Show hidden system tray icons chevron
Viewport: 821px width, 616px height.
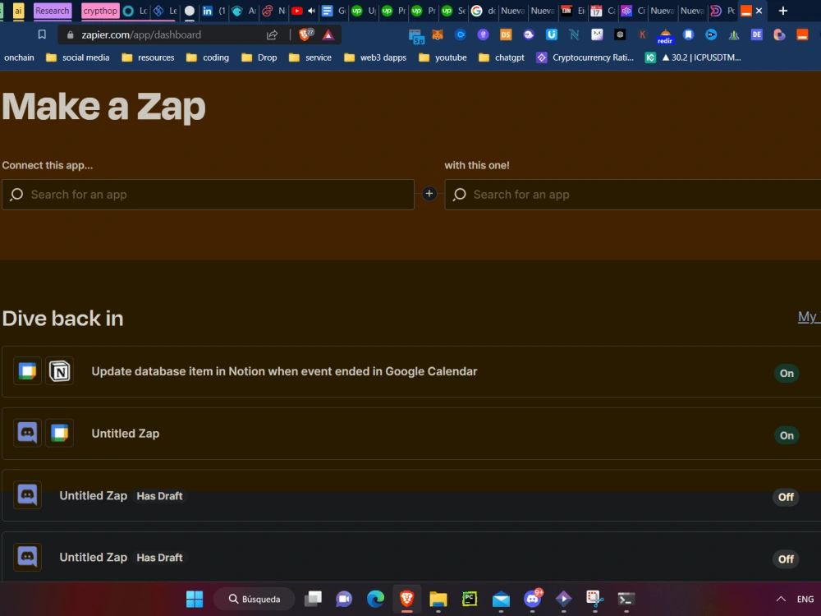click(x=781, y=599)
